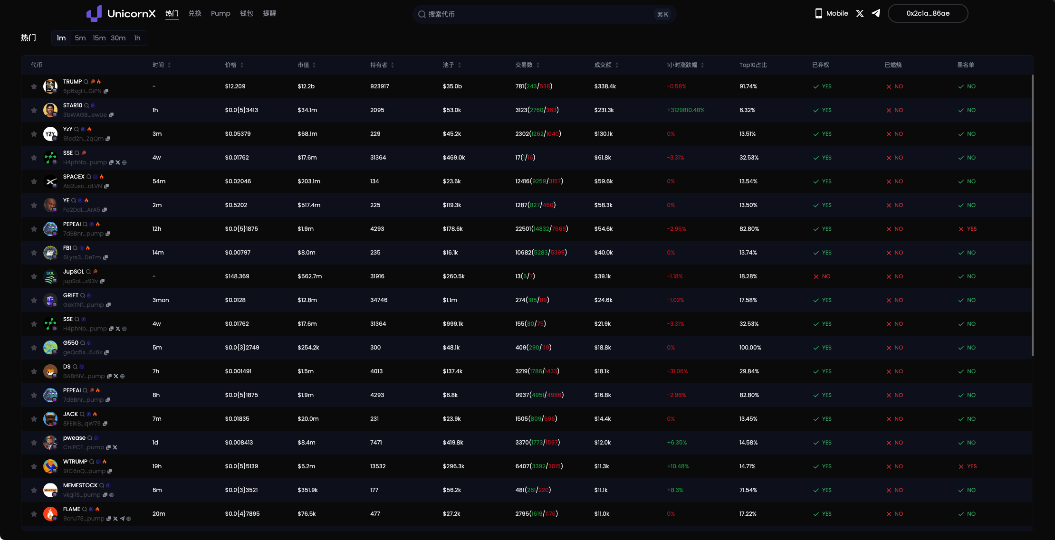Copy the JupSOL address jupSoL...x93v
The width and height of the screenshot is (1055, 540).
tap(102, 281)
